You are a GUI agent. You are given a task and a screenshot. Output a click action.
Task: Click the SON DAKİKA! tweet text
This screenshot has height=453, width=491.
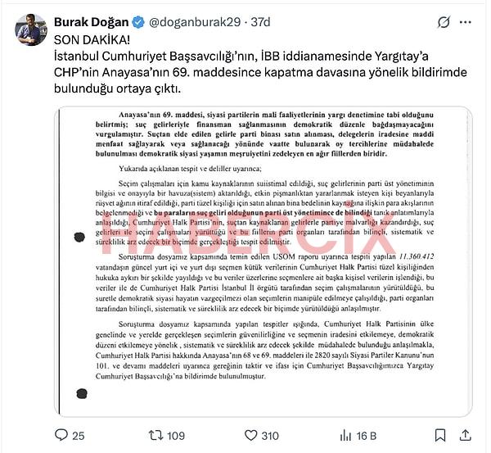[92, 40]
